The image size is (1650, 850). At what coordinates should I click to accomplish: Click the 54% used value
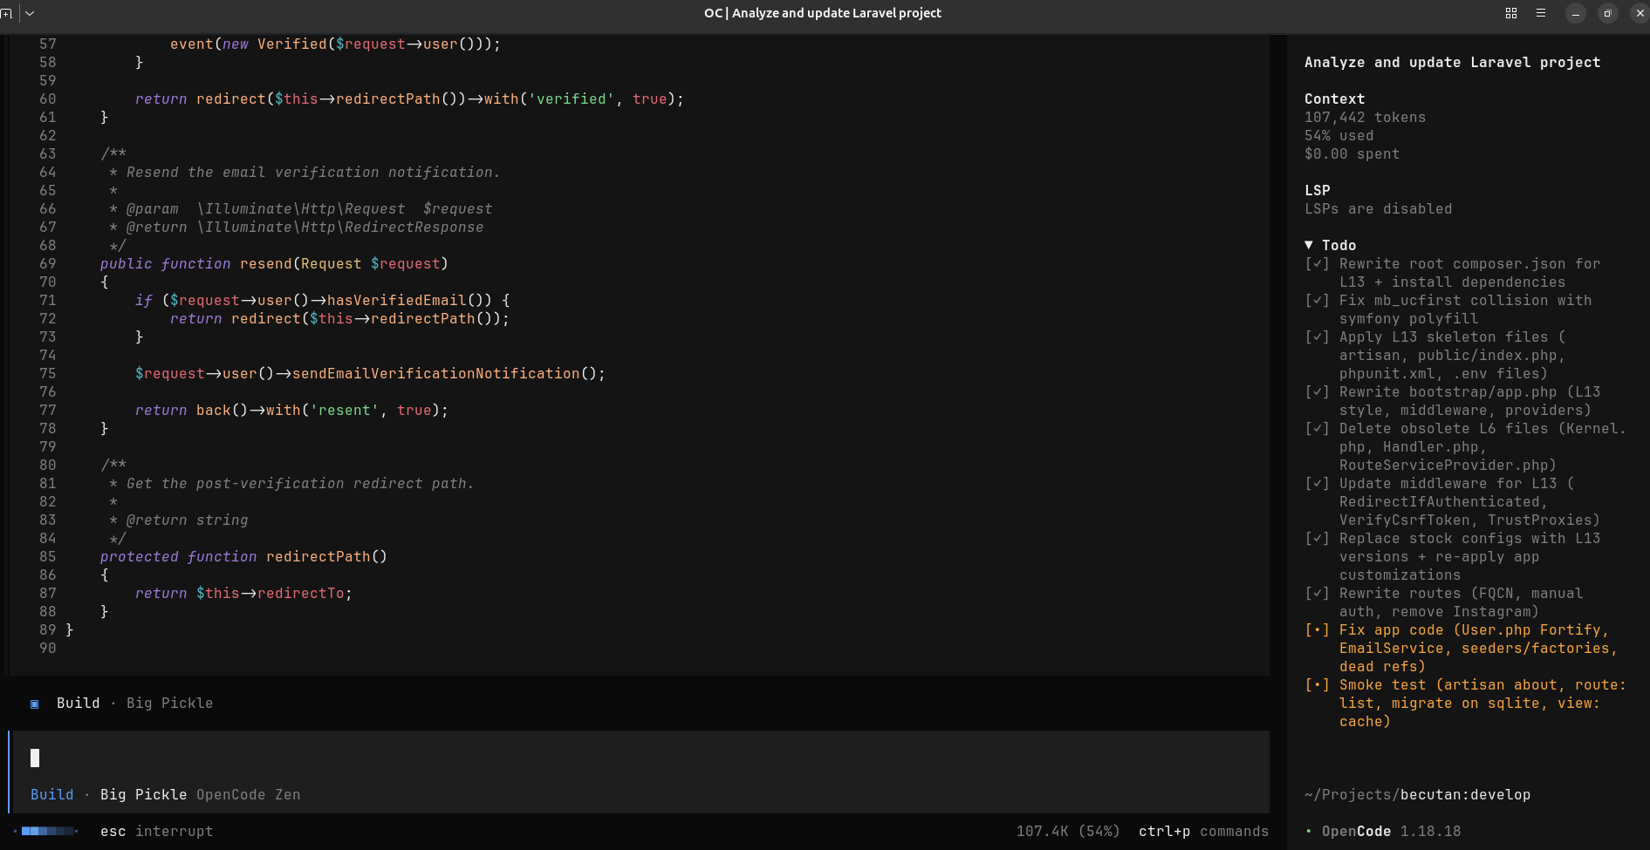(x=1338, y=135)
